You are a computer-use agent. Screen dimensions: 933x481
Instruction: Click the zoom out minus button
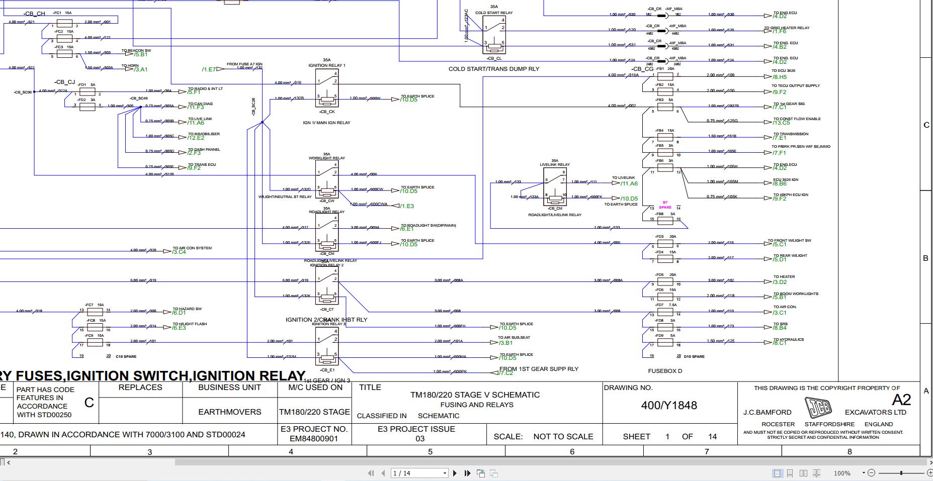point(871,473)
